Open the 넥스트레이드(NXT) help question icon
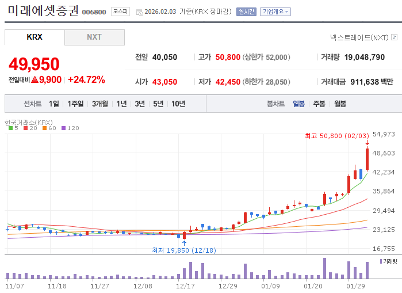402x293 pixels. coord(395,37)
